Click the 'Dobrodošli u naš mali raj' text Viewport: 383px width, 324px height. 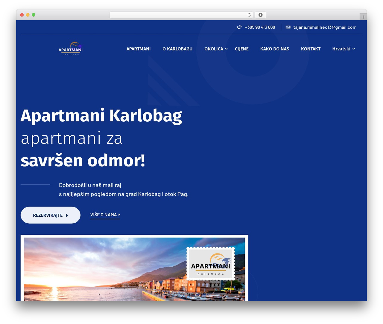coord(90,185)
